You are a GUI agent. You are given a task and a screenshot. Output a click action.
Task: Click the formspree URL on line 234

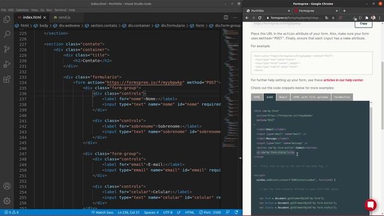[145, 83]
